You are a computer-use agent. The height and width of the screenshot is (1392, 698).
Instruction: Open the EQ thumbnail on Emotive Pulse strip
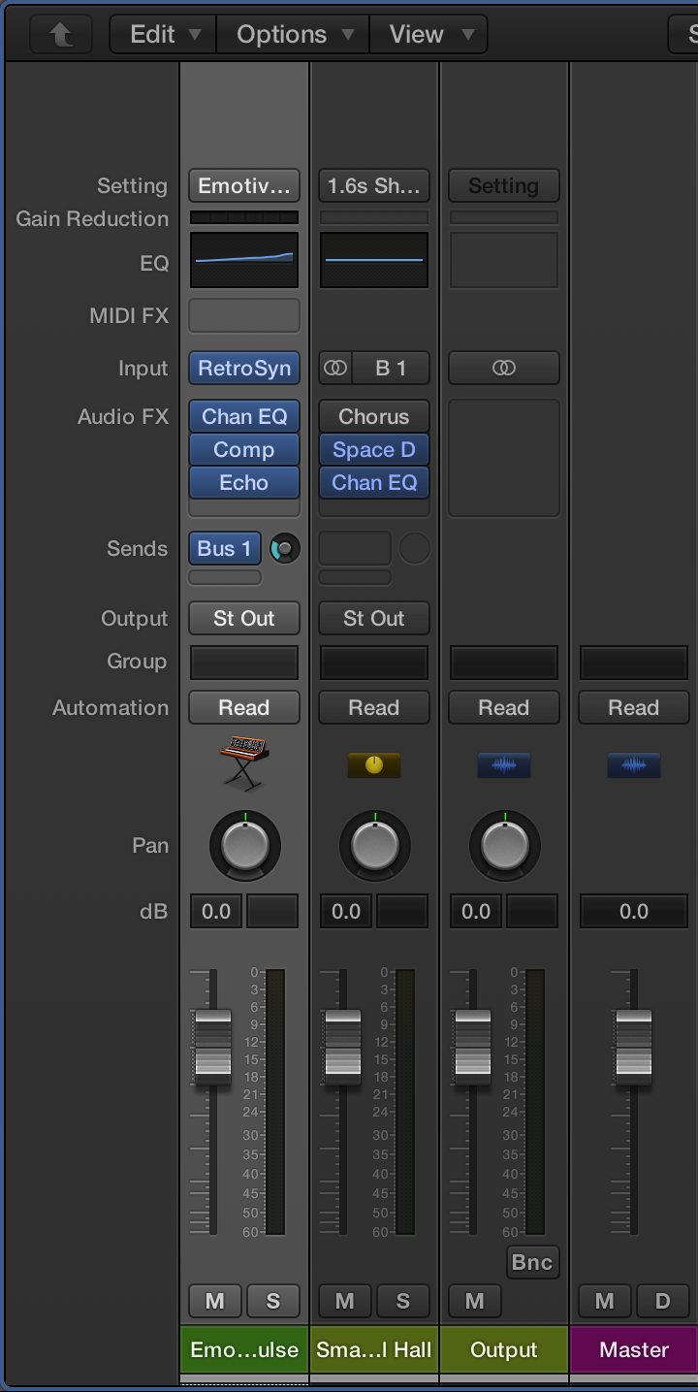(244, 260)
